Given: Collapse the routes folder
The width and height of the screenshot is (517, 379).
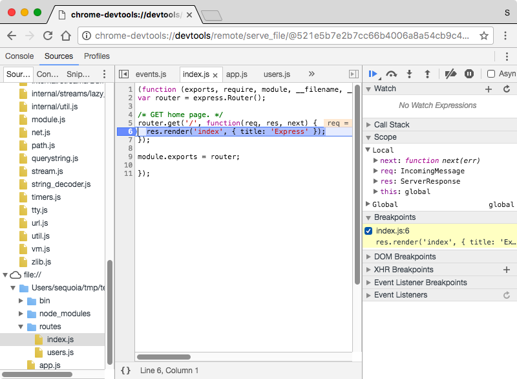Looking at the screenshot, I should [21, 327].
